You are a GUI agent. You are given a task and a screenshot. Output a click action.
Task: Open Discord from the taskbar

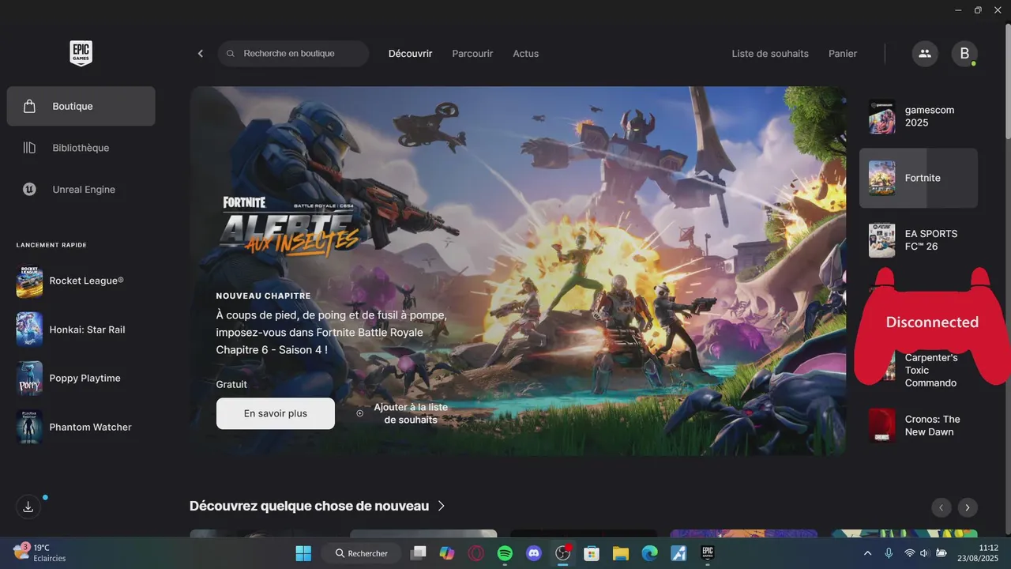click(534, 553)
